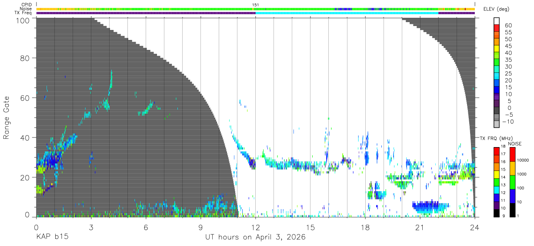Click the CPID label at top left
This screenshot has height=246, width=534.
[x=27, y=5]
